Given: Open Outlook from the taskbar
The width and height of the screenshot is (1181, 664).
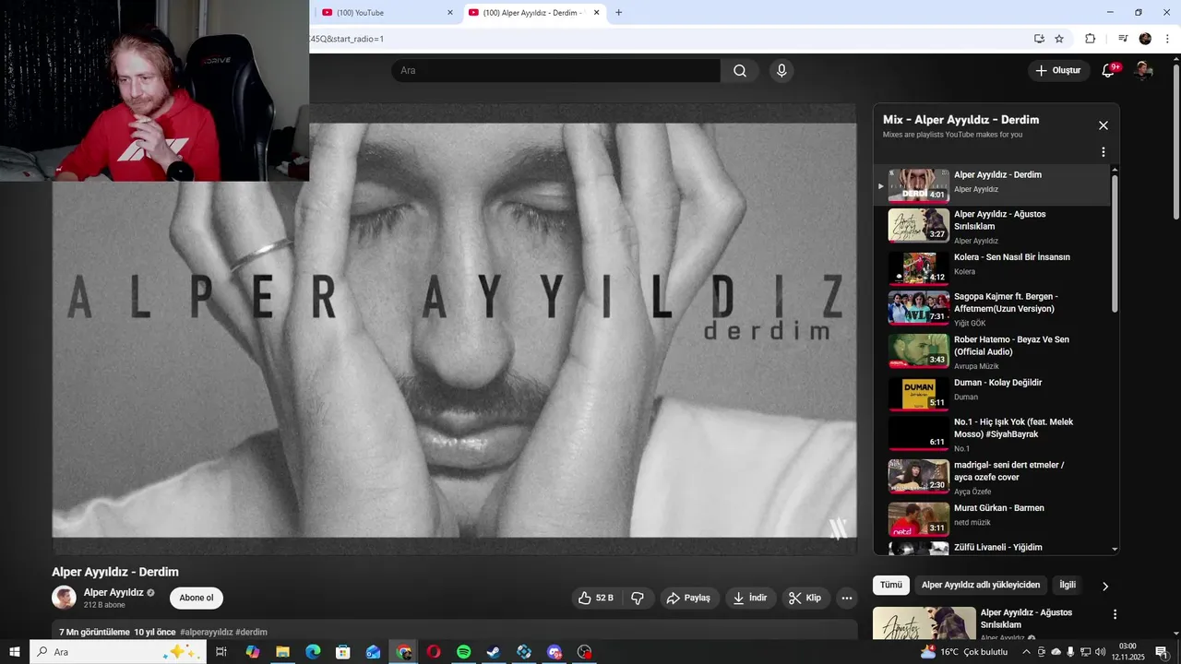Looking at the screenshot, I should coord(373,652).
